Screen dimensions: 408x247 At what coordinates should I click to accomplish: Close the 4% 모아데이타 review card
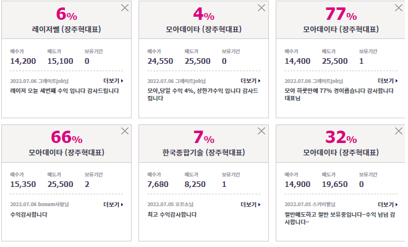coord(261,8)
